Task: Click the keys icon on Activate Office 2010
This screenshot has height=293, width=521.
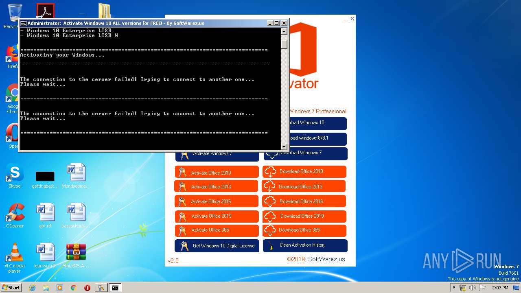Action: (x=182, y=172)
